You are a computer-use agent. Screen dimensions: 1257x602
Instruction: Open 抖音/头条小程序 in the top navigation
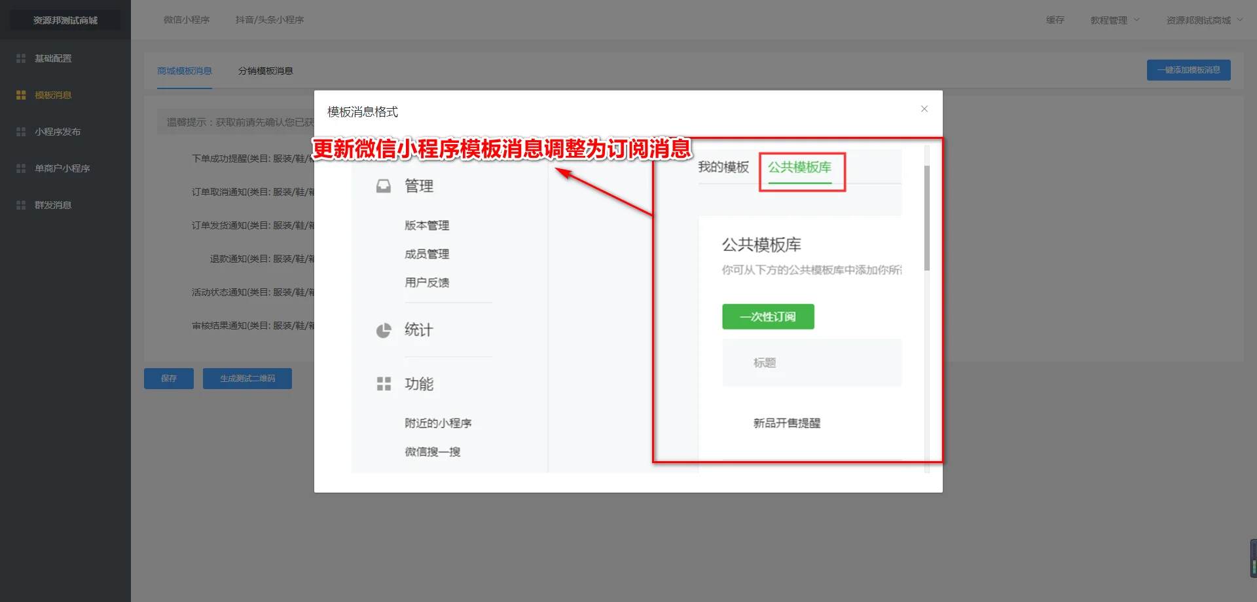pos(270,20)
